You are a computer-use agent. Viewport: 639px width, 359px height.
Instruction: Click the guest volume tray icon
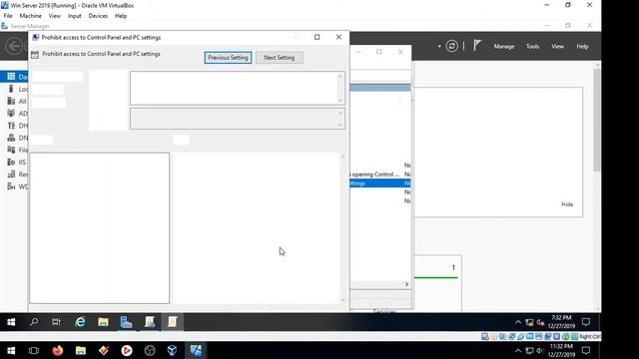tap(541, 322)
